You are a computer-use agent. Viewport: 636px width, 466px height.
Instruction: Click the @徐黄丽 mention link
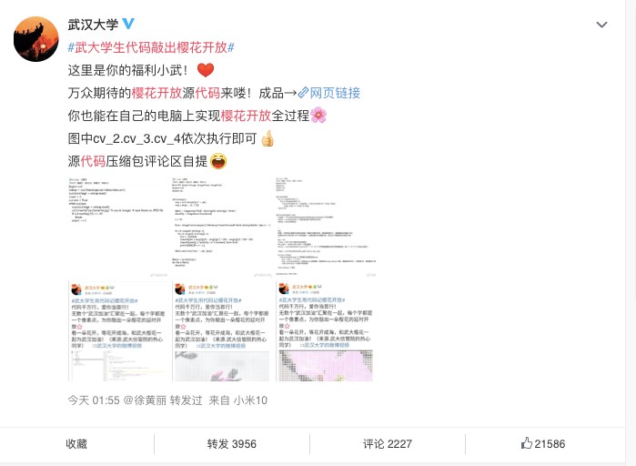145,400
